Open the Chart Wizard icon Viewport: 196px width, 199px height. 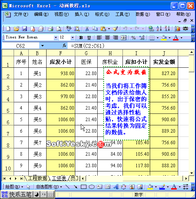click(x=177, y=29)
